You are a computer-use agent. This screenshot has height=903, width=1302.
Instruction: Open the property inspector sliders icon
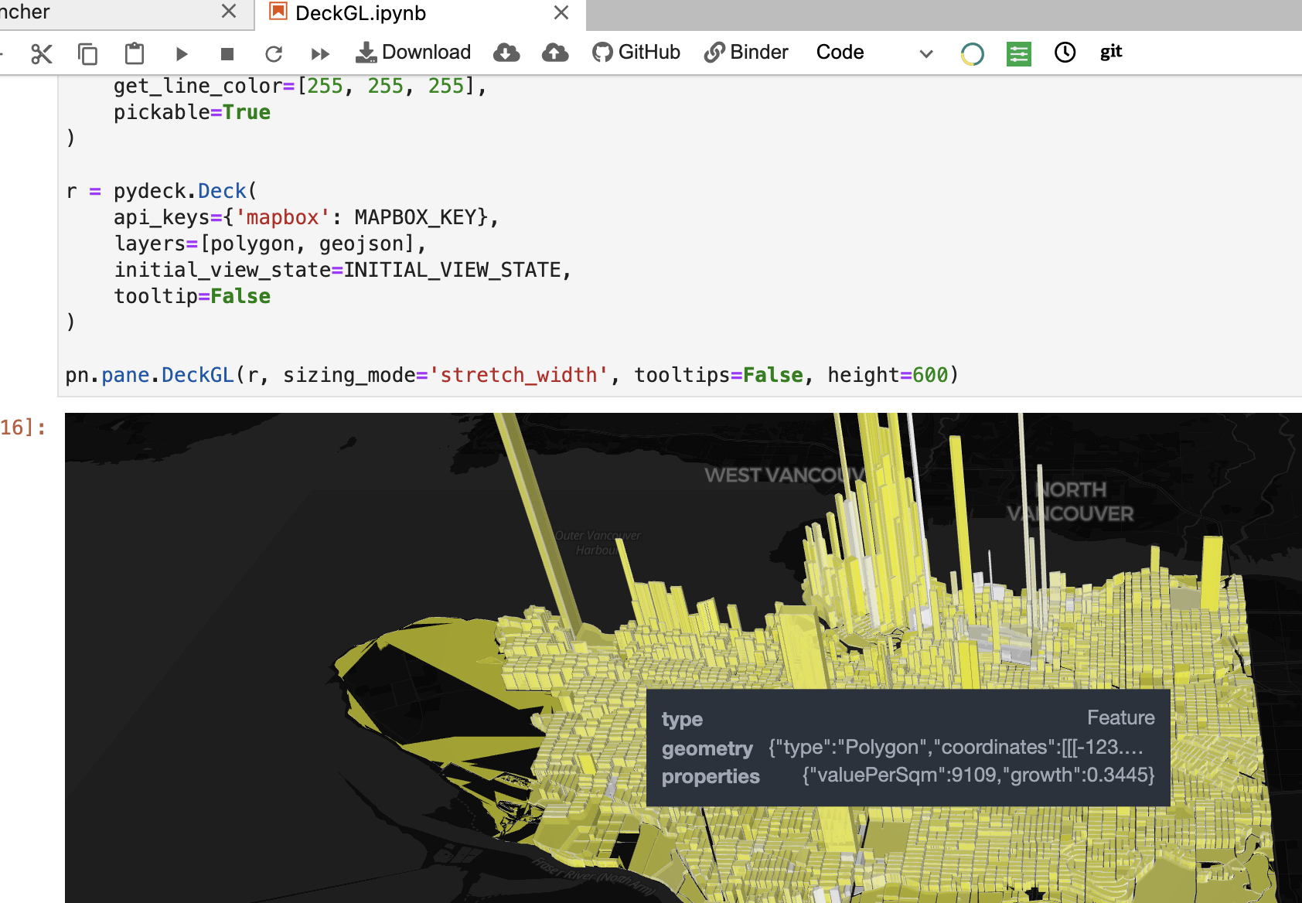pos(1018,53)
